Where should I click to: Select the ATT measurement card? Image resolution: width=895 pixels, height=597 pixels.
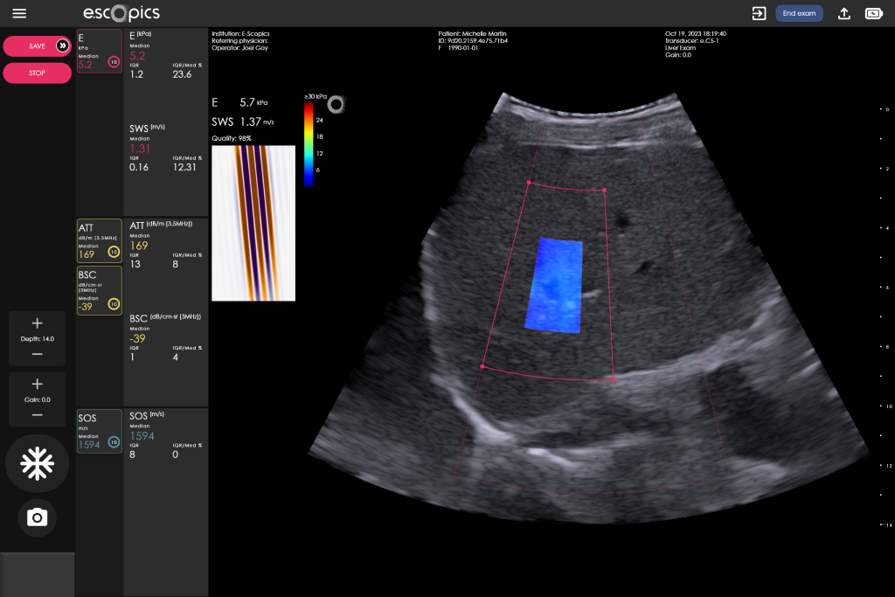(99, 241)
